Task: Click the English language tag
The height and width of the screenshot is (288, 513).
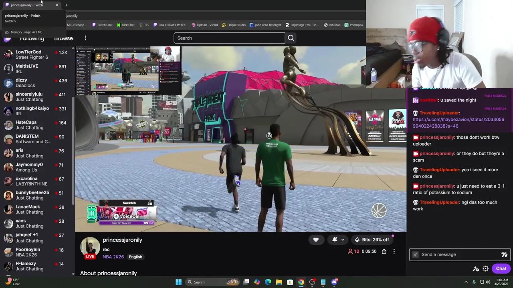Action: (135, 257)
